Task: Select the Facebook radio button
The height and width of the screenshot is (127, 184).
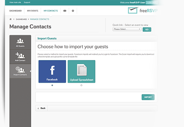Action: [x=52, y=85]
